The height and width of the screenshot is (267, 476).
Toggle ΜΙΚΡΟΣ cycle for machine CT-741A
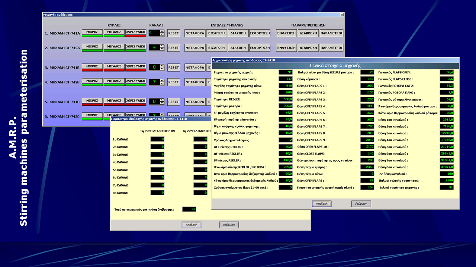click(92, 32)
